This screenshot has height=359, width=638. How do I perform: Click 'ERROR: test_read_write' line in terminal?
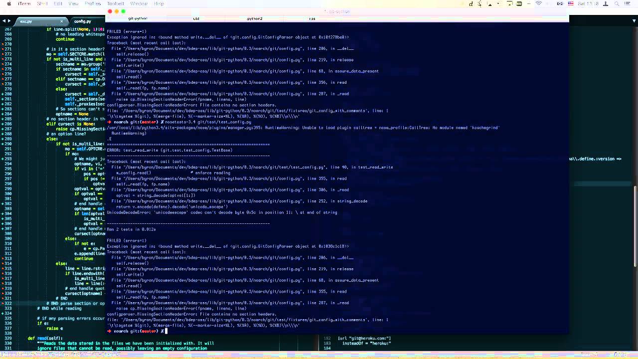tap(169, 150)
